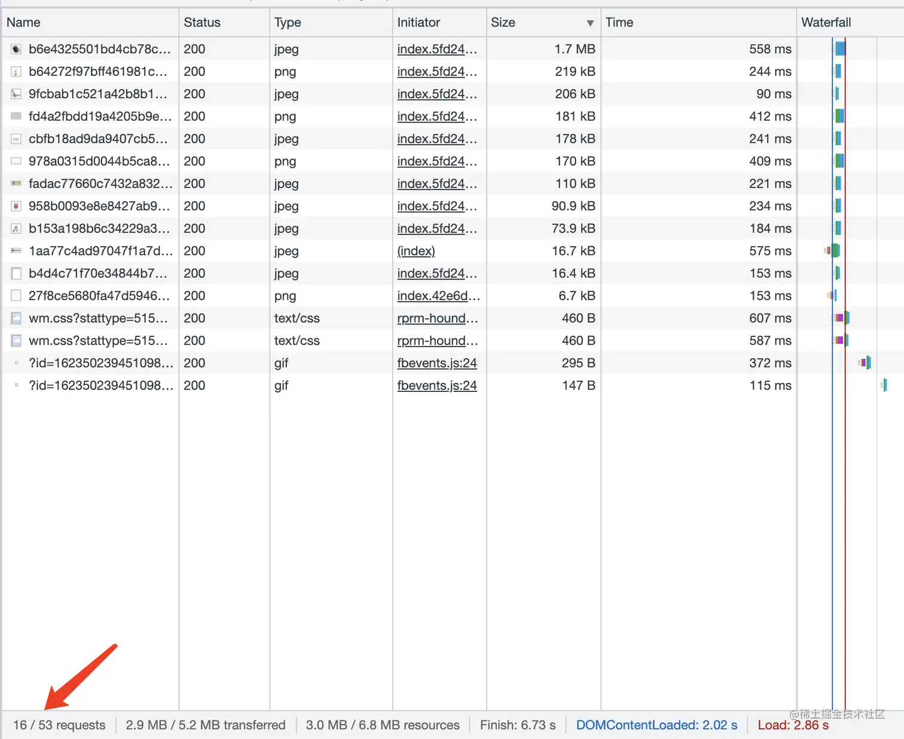Click DOMContentLoaded: 2.02 s in the status bar

click(656, 725)
